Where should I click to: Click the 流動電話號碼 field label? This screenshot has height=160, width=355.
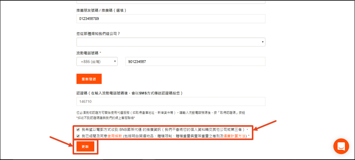[88, 53]
